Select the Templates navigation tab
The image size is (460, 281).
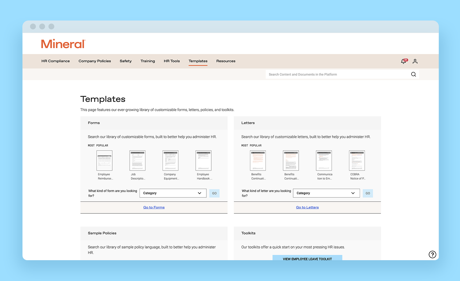[x=198, y=61]
